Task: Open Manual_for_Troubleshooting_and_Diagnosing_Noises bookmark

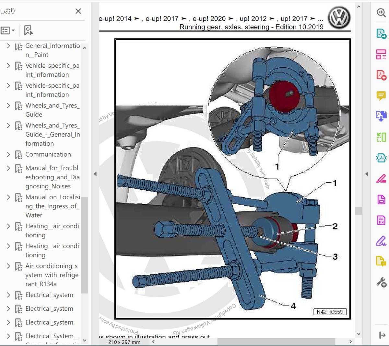Action: point(53,177)
